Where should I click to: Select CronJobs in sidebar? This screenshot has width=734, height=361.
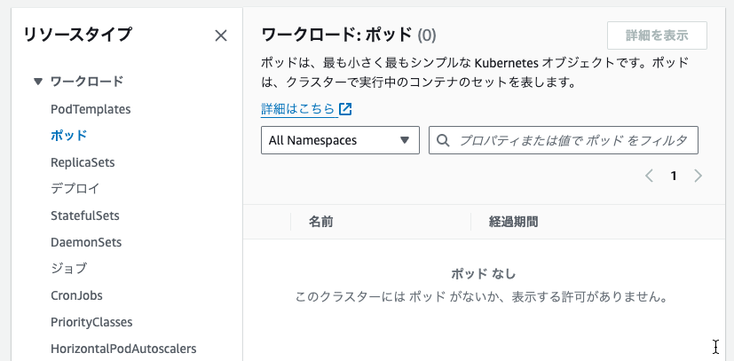click(x=76, y=295)
